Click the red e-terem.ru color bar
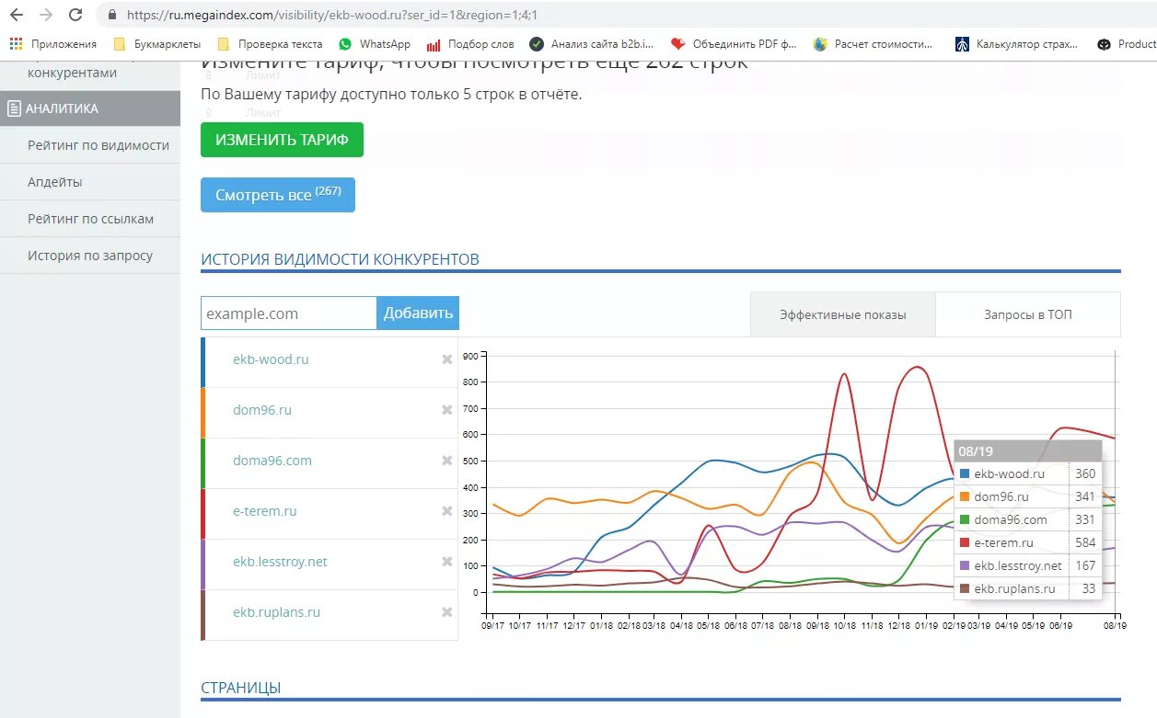 202,514
